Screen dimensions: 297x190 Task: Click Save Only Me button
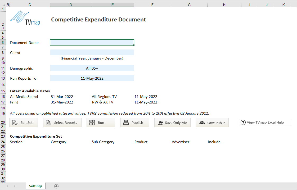pos(172,123)
